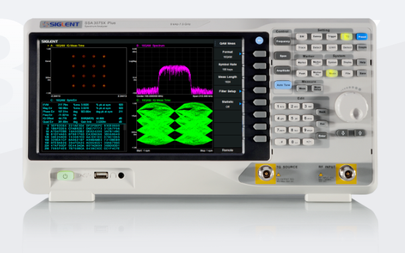The height and width of the screenshot is (253, 405).
Task: Click the headphone jack socket
Action: [121, 175]
